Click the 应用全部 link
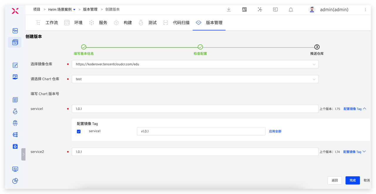376x194 pixels. (x=275, y=131)
